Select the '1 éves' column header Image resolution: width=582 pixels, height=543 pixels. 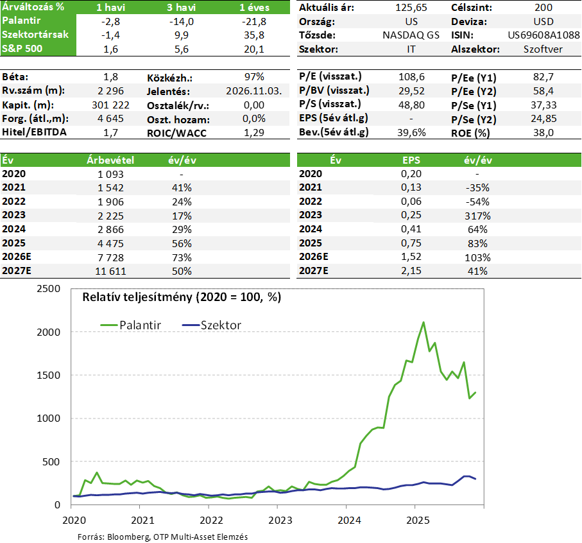[254, 8]
